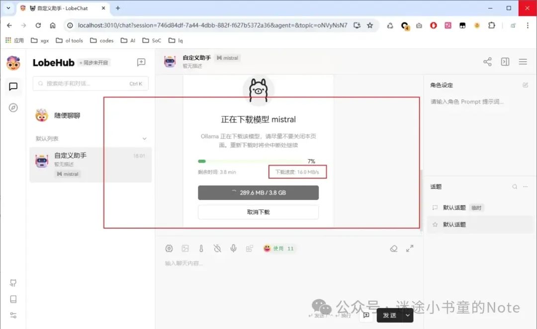Open a new browser tab
Screen dimensions: 537x329
[118, 8]
